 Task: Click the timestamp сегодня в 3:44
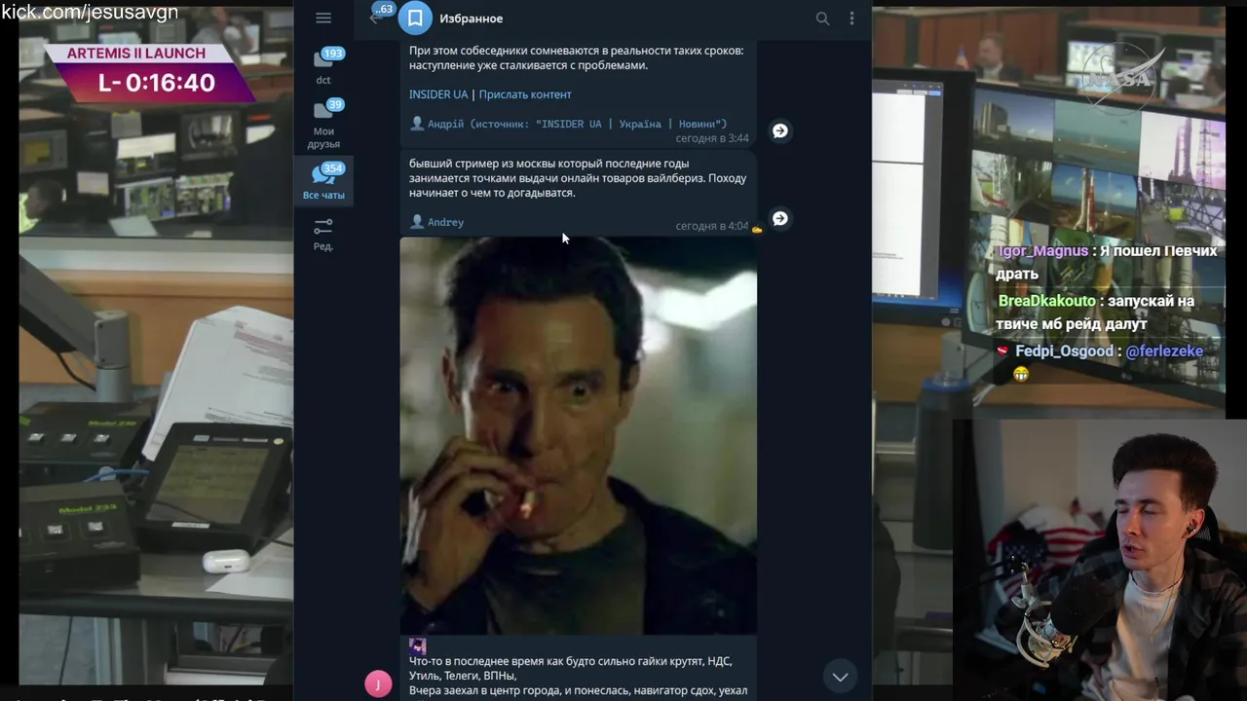coord(712,138)
